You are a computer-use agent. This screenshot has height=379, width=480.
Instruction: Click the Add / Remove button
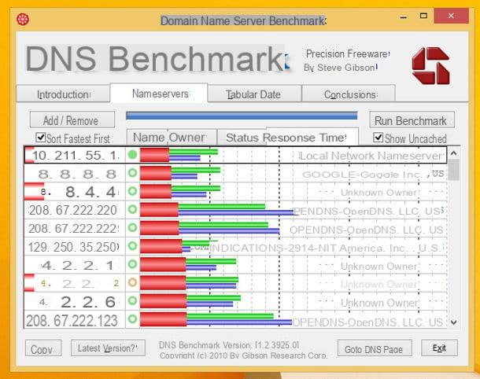72,120
